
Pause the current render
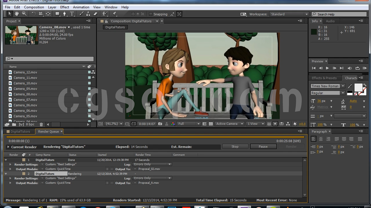point(263,146)
